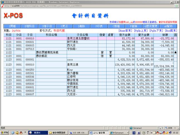Click the E增科目 button
This screenshot has height=135, width=180.
point(29,26)
